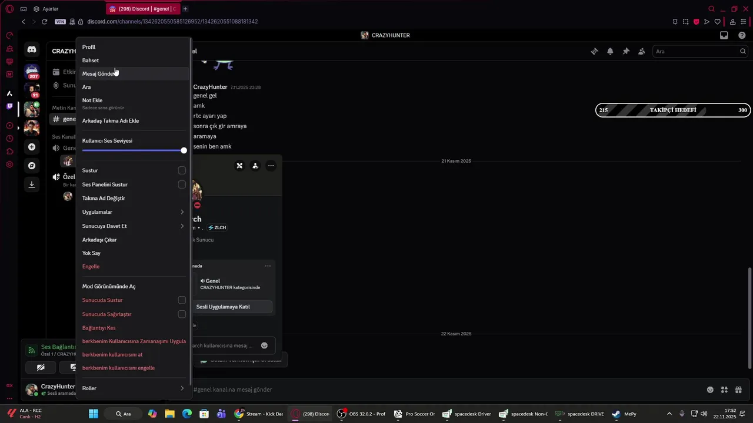Open the discover servers compass icon
Screen dimensions: 753x423
point(32,166)
